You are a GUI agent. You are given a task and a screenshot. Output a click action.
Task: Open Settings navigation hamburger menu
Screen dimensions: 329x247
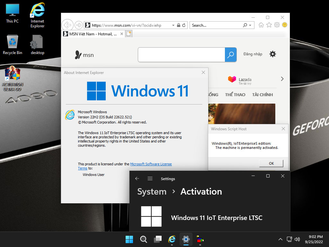[150, 178]
